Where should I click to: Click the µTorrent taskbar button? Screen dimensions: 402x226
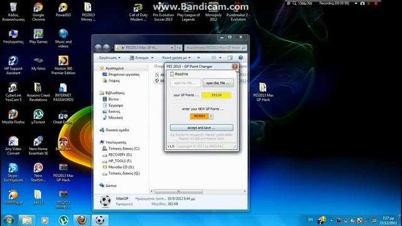(x=63, y=220)
